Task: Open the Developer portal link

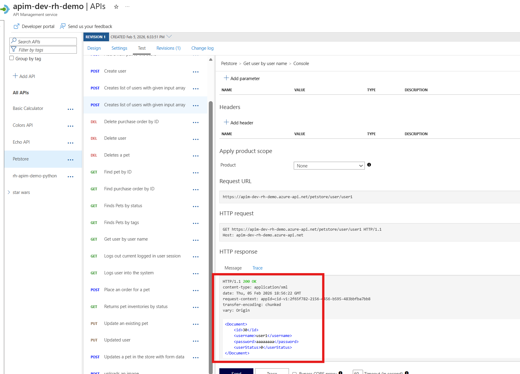Action: coord(34,26)
